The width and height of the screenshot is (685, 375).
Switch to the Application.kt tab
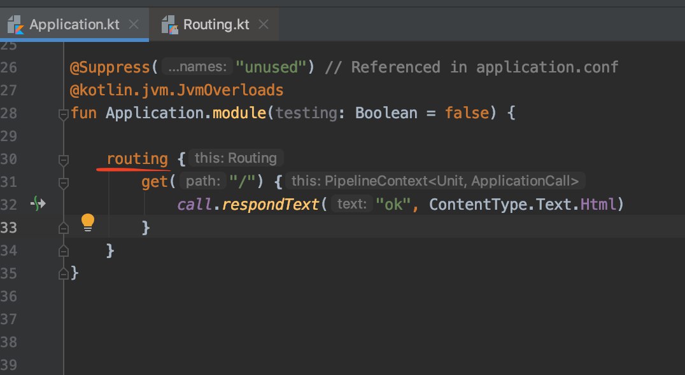coord(74,24)
